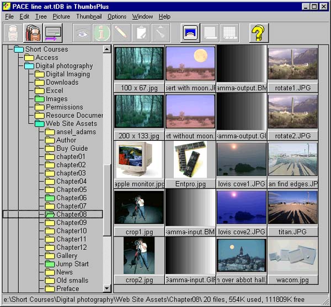Select the moon over abbot hall thumbnail

coord(242,255)
